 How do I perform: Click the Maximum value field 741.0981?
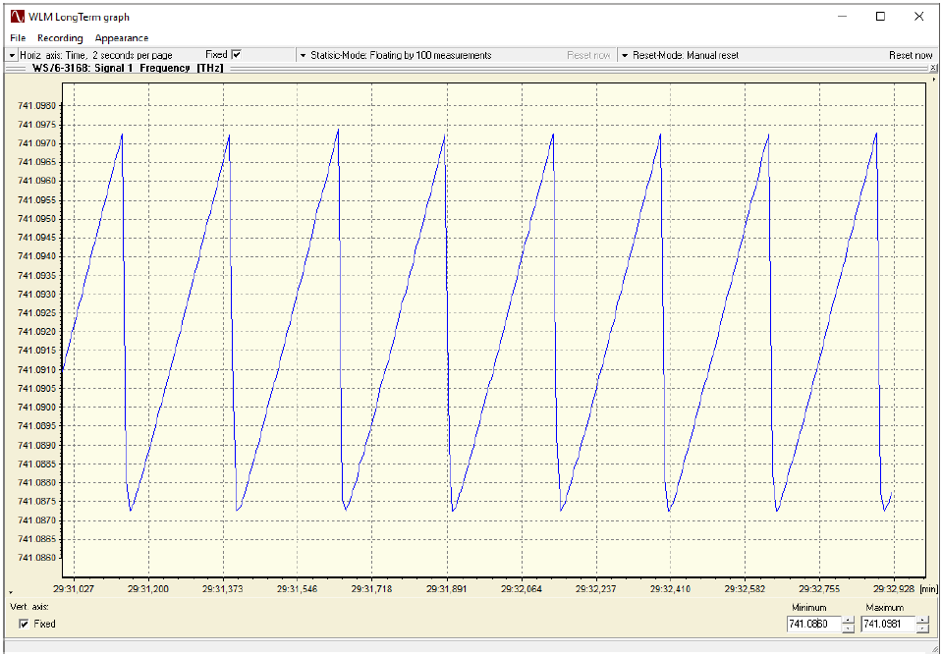pos(888,625)
